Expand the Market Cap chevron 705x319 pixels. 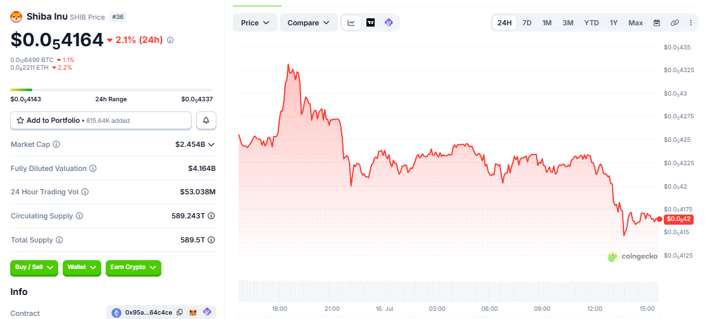pyautogui.click(x=211, y=144)
